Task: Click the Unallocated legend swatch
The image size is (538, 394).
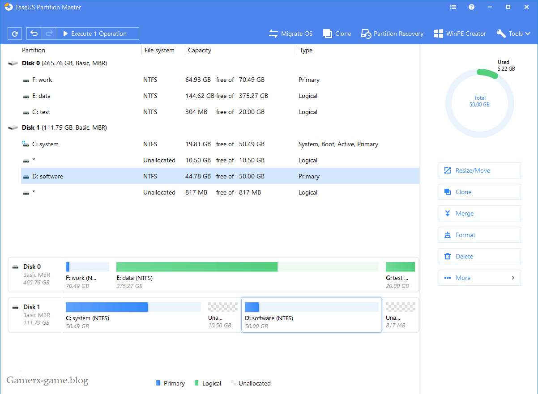Action: point(233,383)
